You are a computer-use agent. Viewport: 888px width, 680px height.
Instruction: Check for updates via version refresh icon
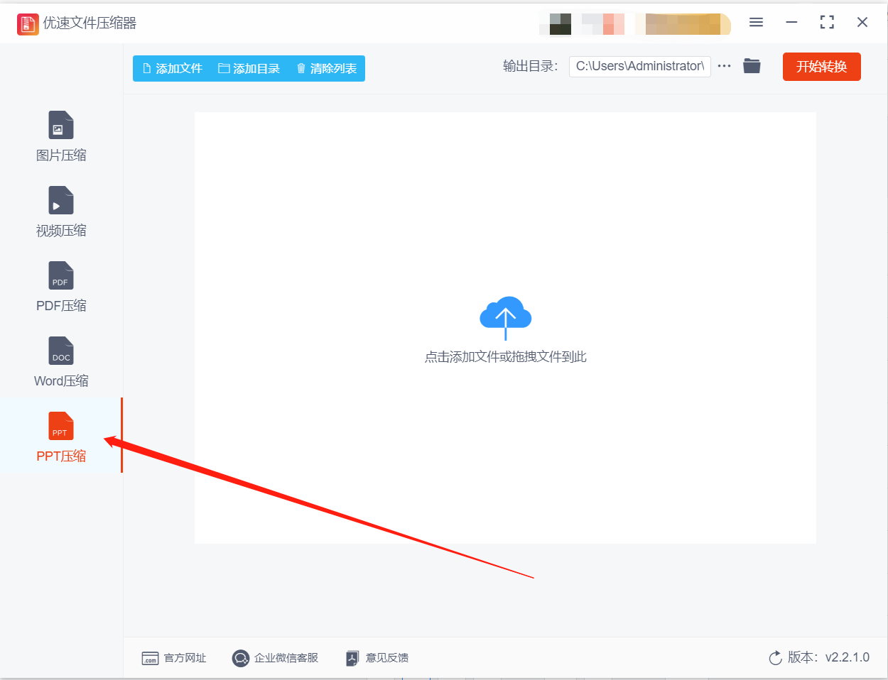pyautogui.click(x=775, y=658)
